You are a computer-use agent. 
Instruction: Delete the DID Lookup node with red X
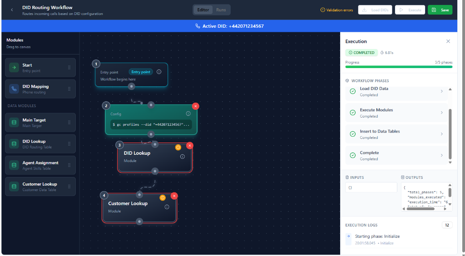[x=190, y=146]
